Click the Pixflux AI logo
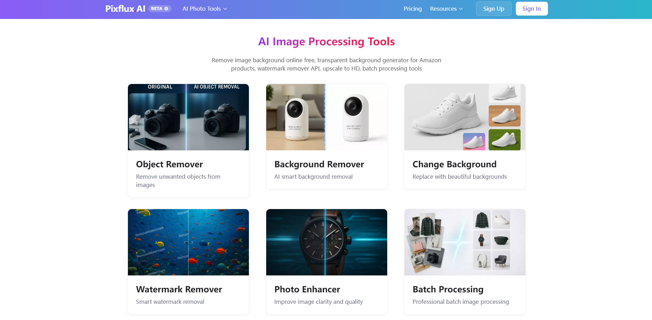Viewport: 652px width, 320px height. tap(125, 9)
